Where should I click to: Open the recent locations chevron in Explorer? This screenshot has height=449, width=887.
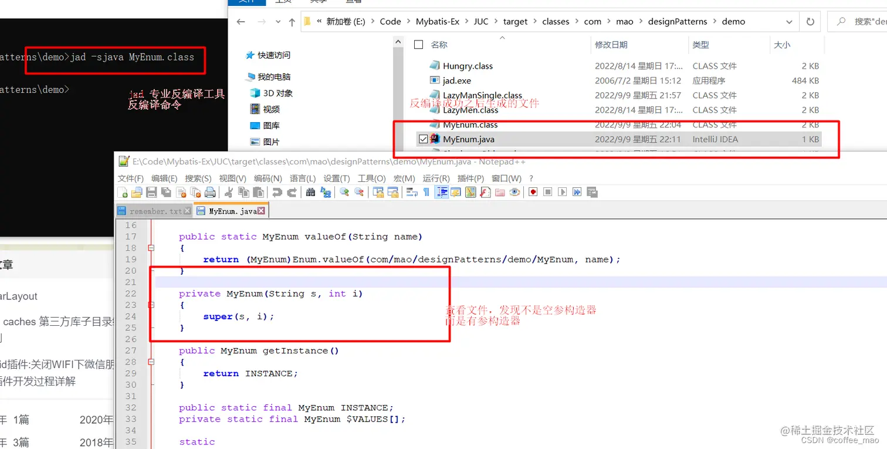(x=278, y=22)
